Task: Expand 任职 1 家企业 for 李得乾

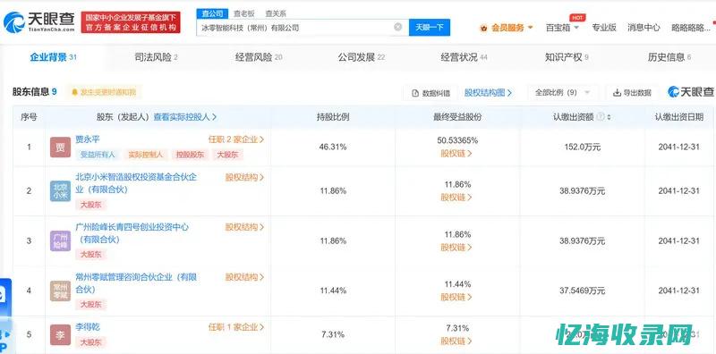Action: (236, 327)
